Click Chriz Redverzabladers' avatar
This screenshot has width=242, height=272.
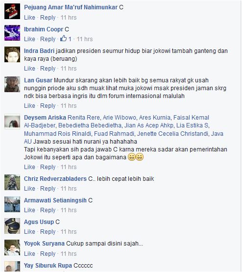(12, 182)
